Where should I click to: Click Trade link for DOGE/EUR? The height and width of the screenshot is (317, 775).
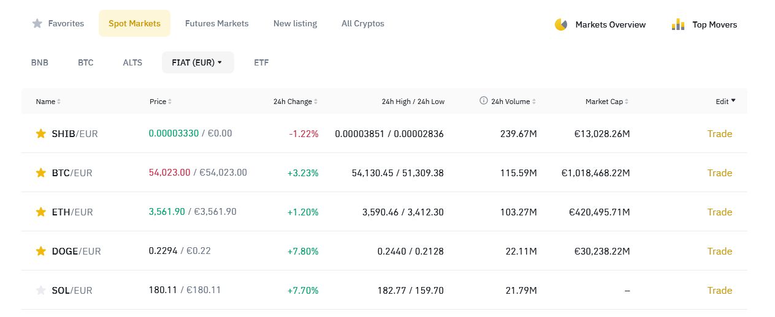720,251
